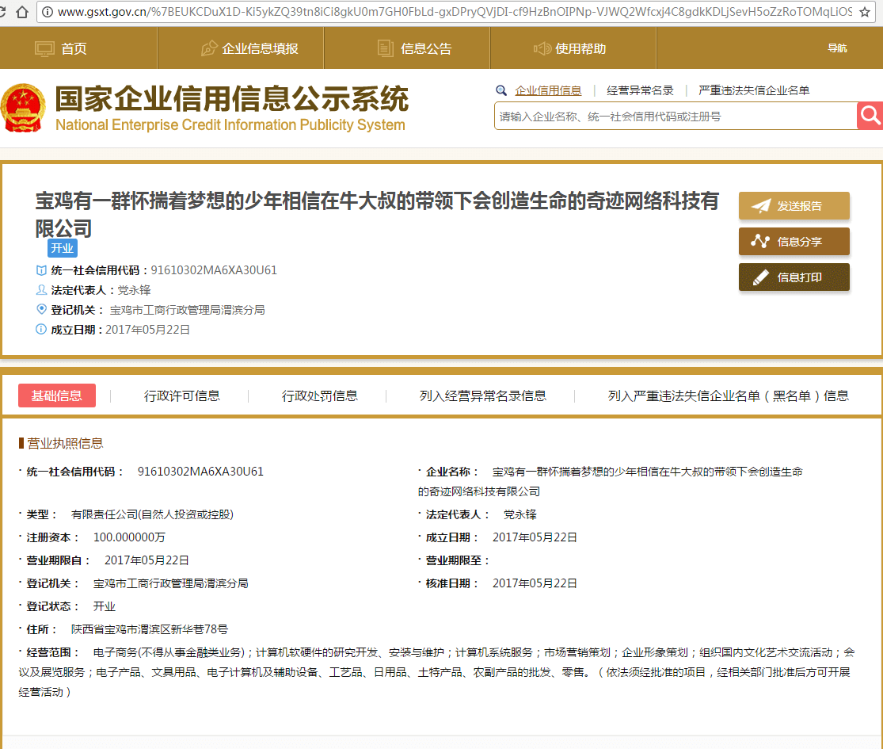883x749 pixels.
Task: Click legal representative 党永锋 in header
Action: [x=134, y=289]
